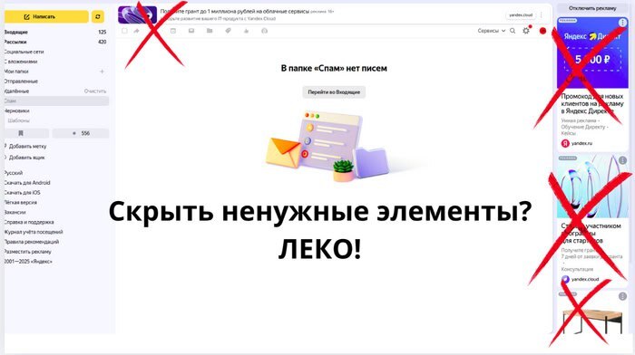Click the Лёгкая версия link

(20, 202)
